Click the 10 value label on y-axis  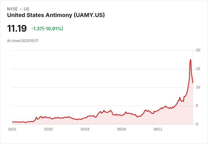[x=198, y=87]
